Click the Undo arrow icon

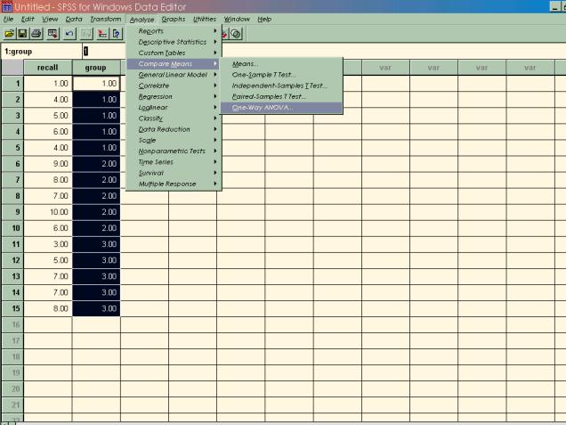pyautogui.click(x=69, y=33)
